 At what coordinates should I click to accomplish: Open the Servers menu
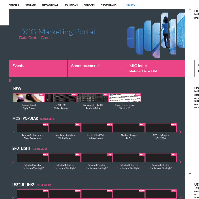14,5
